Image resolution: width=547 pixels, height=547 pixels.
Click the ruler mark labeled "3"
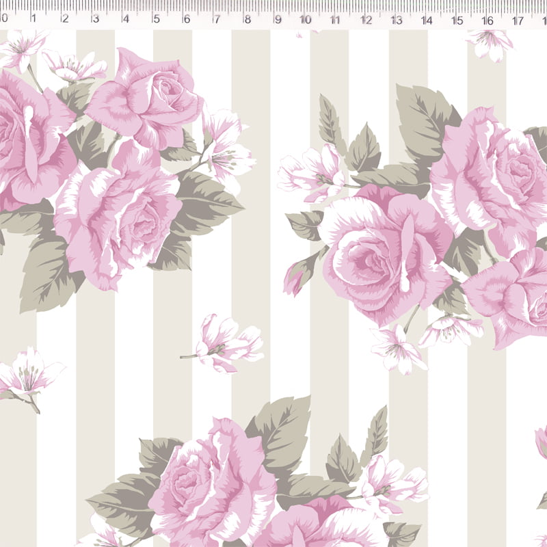pyautogui.click(x=95, y=18)
